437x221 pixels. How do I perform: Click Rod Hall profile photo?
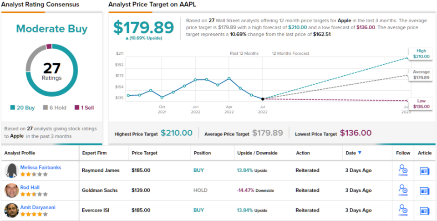[x=11, y=190]
